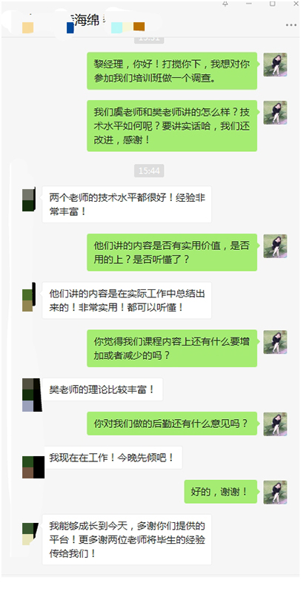This screenshot has width=301, height=589.
Task: Click contact avatar beside 两个老师的技术水平 reply
Action: pyautogui.click(x=28, y=200)
